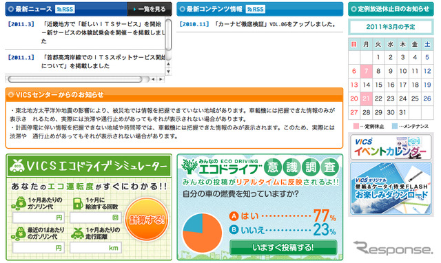Click 一覧を見る news list button

pyautogui.click(x=150, y=9)
